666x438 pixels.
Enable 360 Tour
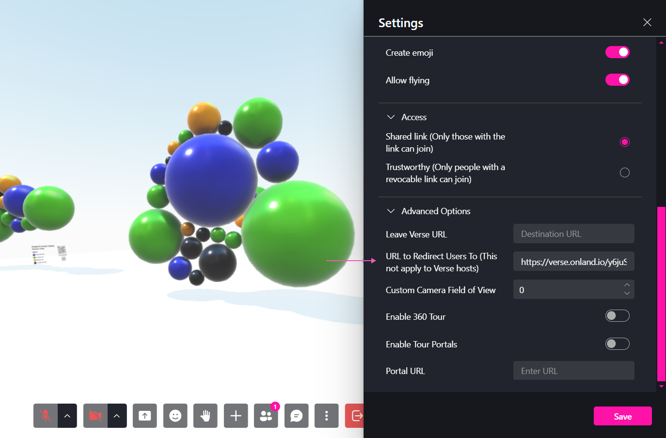tap(617, 315)
